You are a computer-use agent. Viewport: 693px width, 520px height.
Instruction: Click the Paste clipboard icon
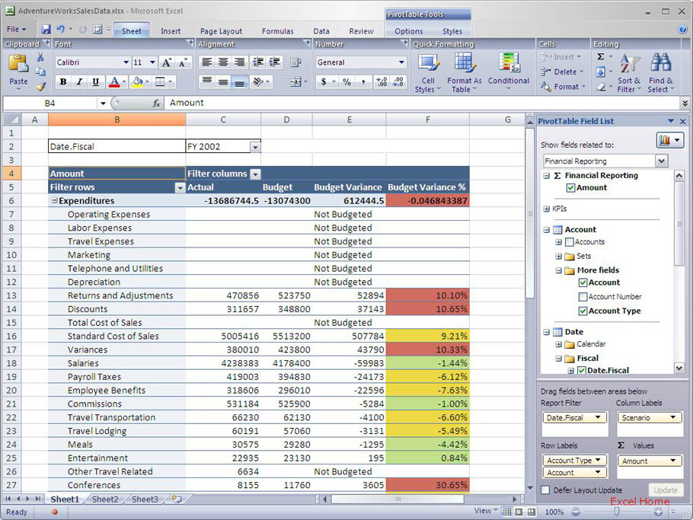tap(18, 64)
